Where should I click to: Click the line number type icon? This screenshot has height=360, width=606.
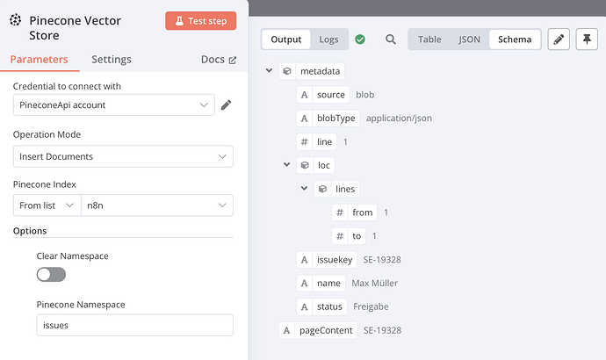(305, 141)
